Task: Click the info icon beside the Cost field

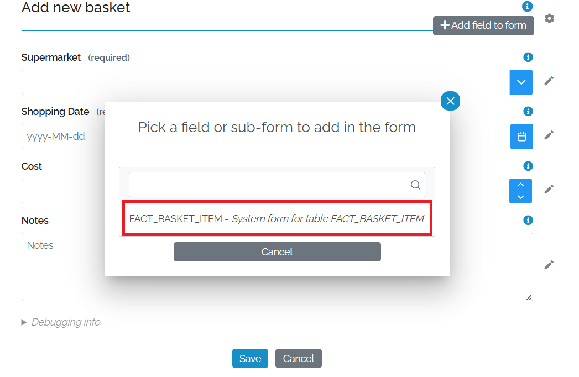Action: point(528,165)
